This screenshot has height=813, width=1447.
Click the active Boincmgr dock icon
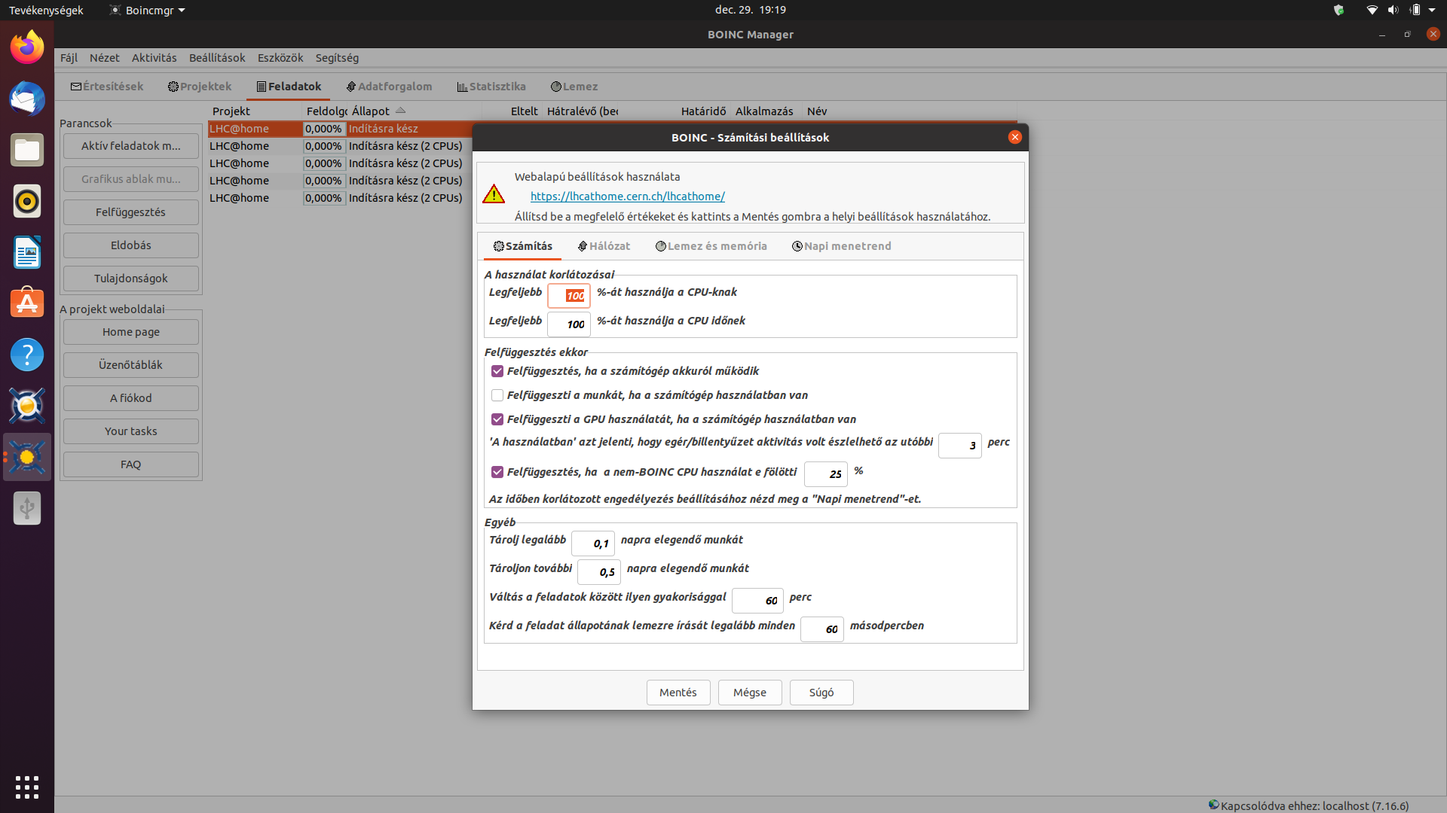click(27, 457)
